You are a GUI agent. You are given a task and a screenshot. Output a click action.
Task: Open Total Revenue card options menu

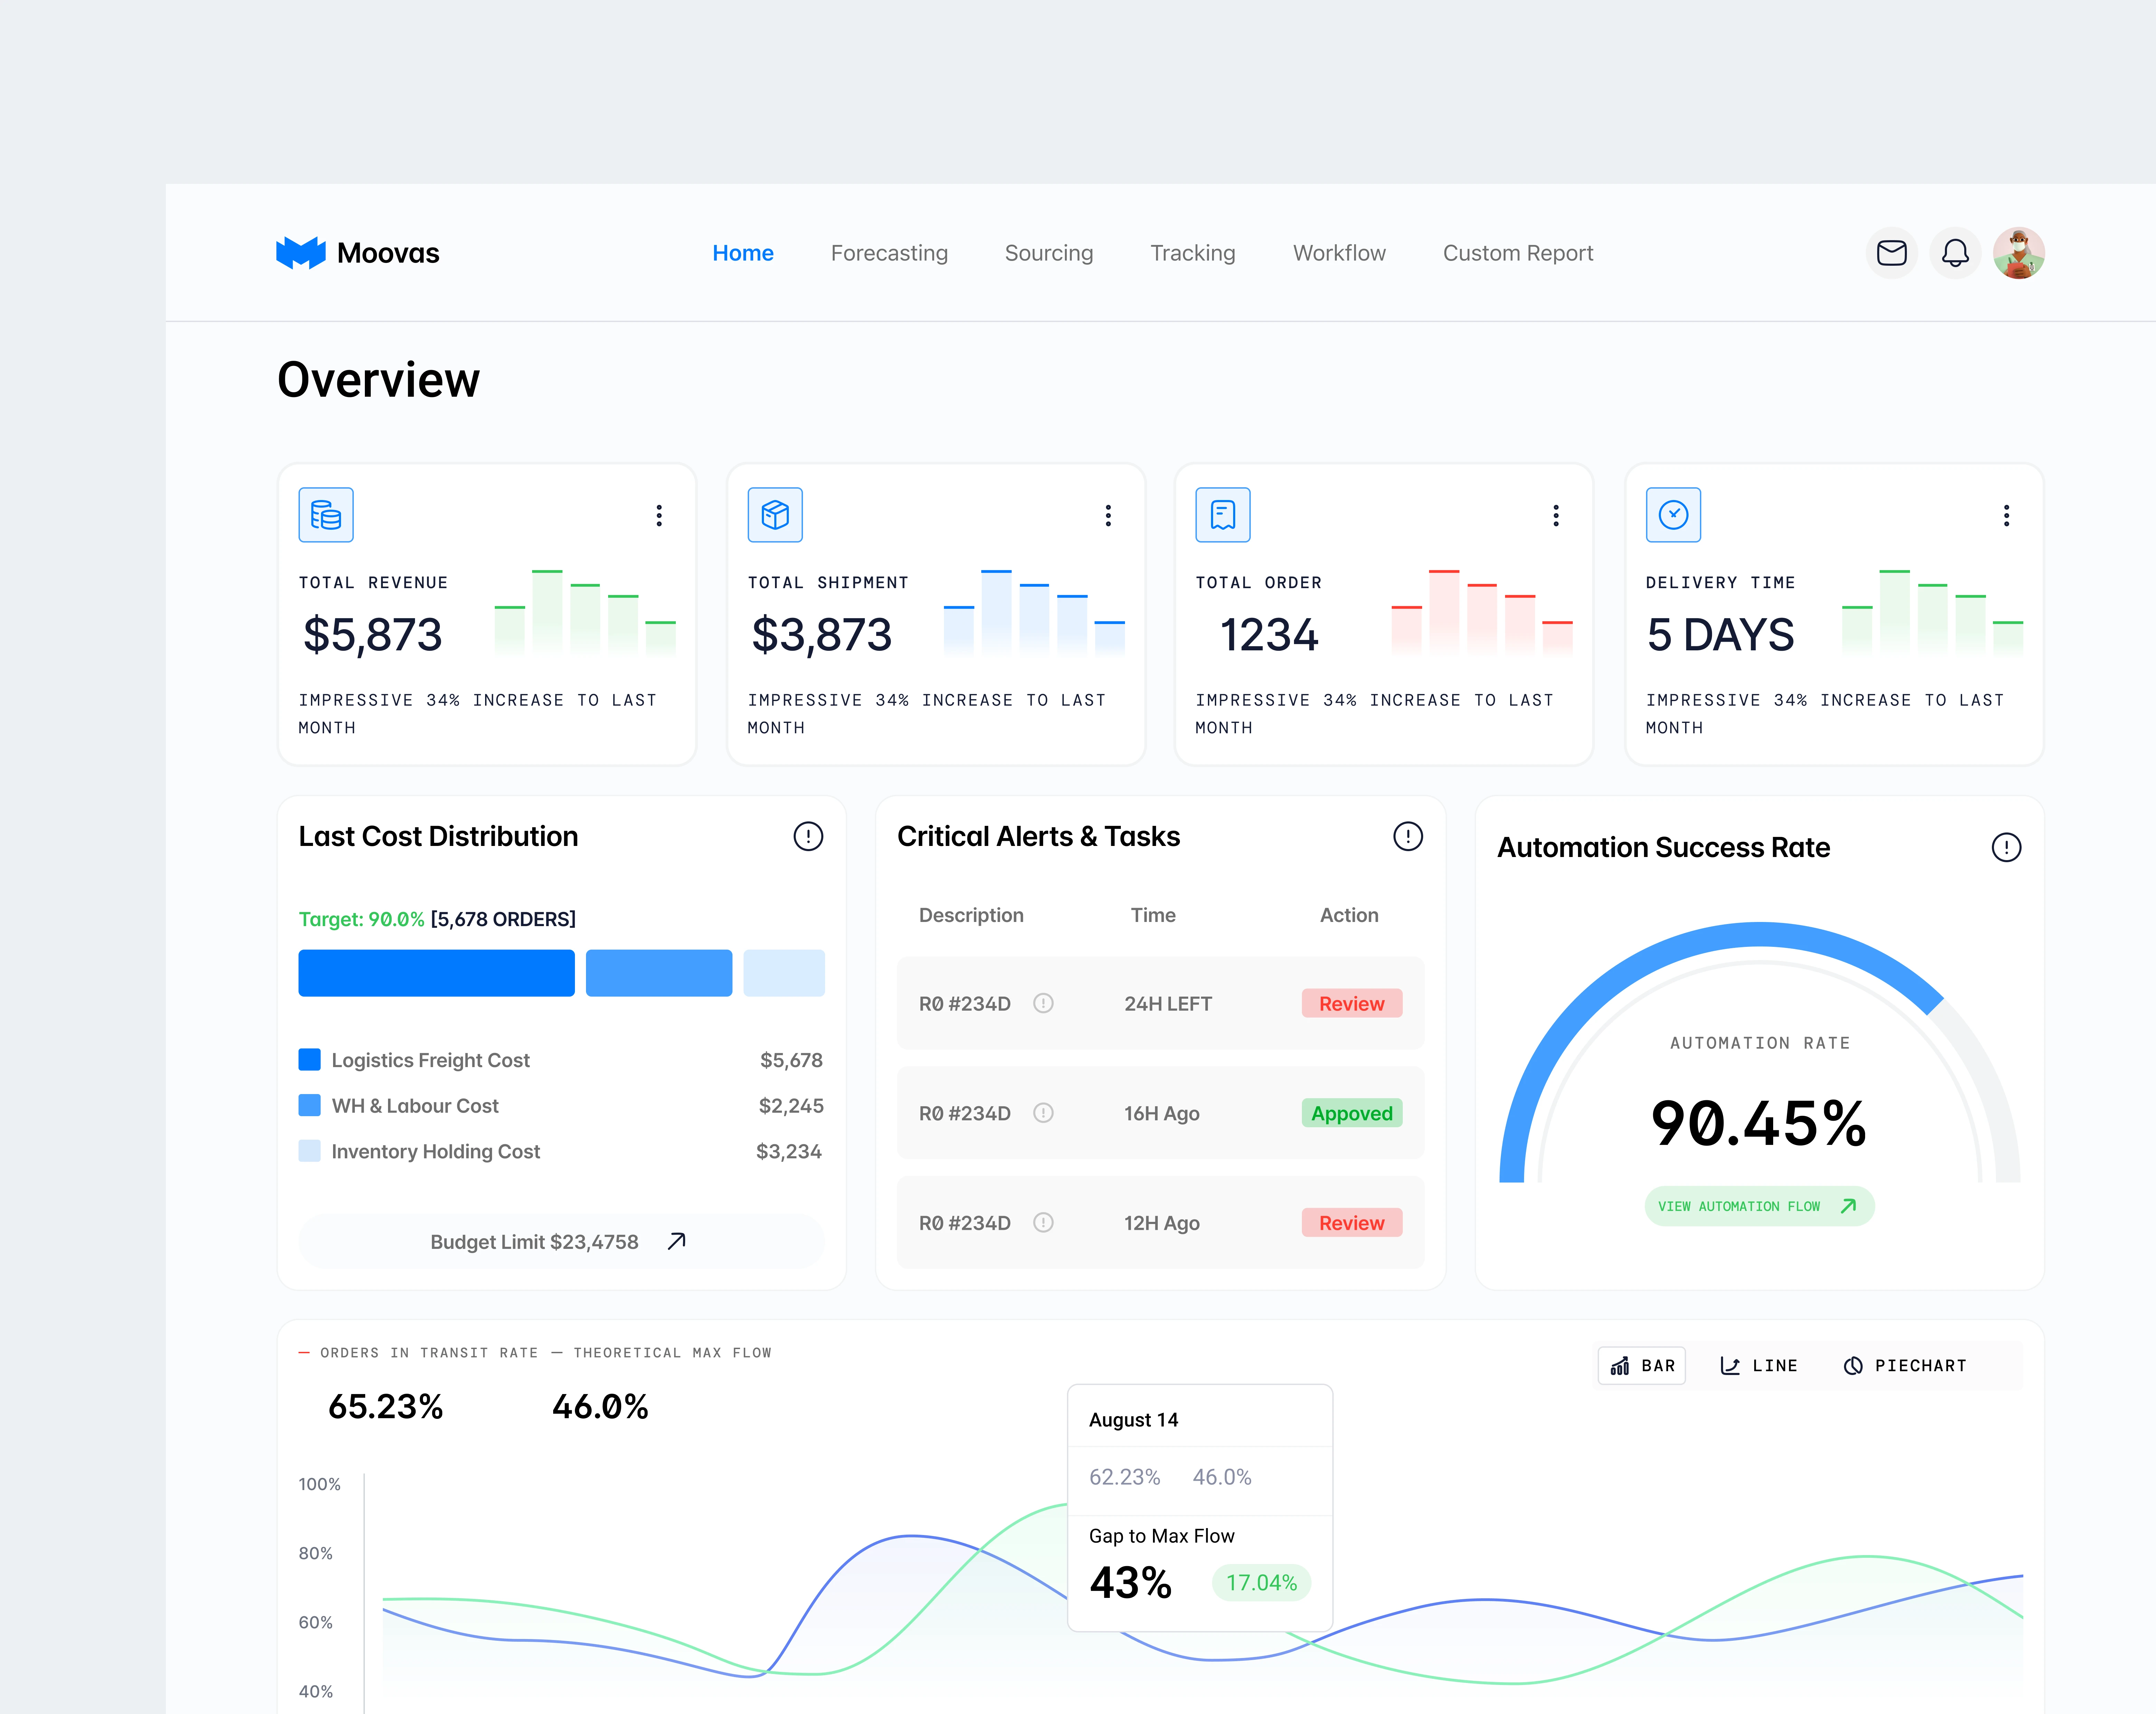click(659, 515)
